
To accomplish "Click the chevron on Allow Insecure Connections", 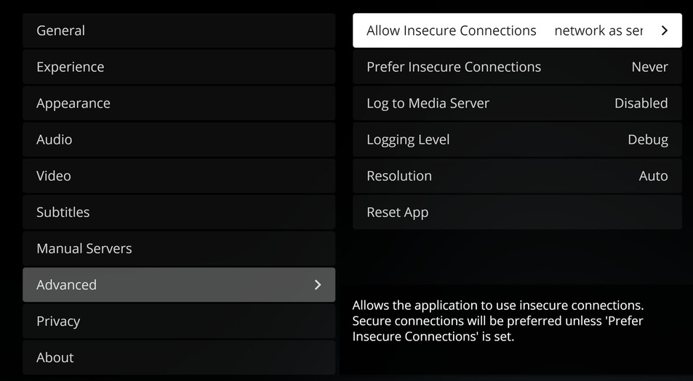I will click(x=664, y=30).
